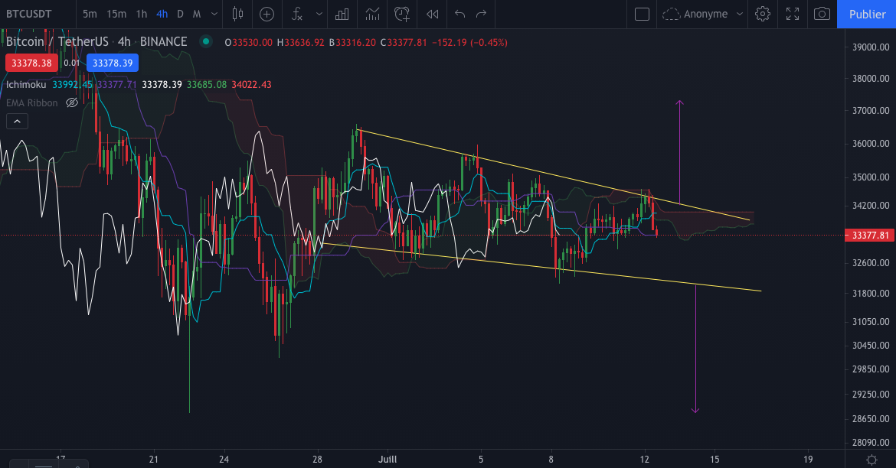Collapse the legend with the up arrow
The height and width of the screenshot is (468, 896).
[16, 121]
